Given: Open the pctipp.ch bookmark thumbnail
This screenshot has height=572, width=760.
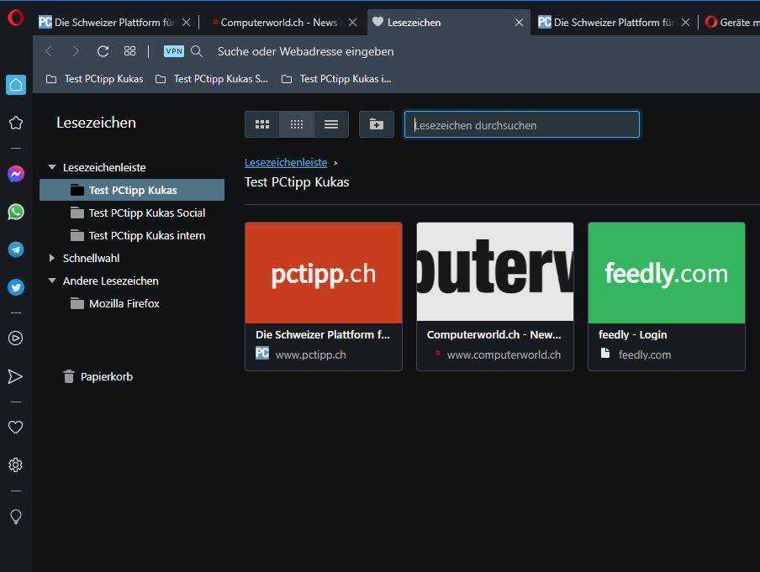Looking at the screenshot, I should pos(324,273).
